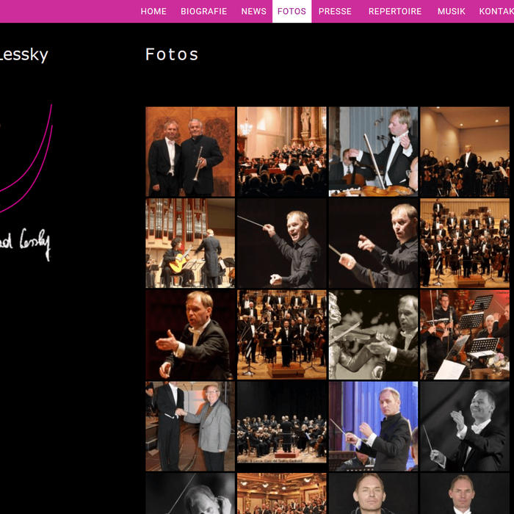Navigate to REPERTOIRE
514x514 pixels.
point(395,12)
